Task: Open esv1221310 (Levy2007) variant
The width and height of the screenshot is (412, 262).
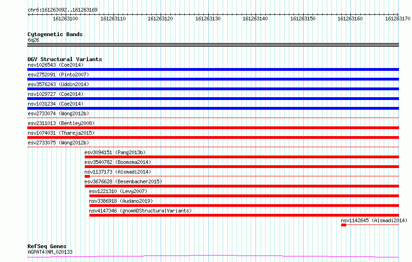Action: (x=118, y=191)
